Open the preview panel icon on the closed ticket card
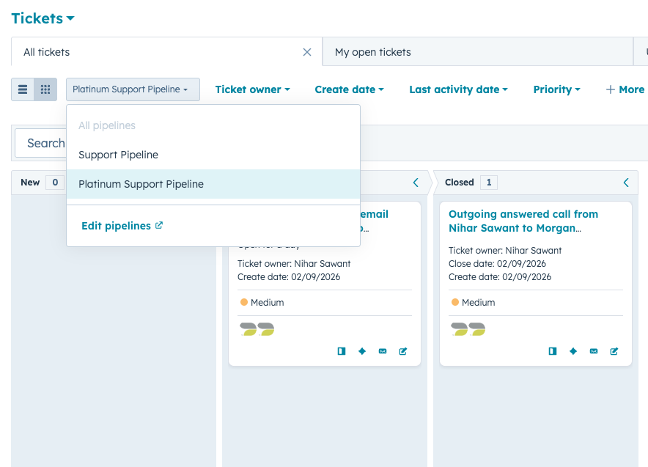 click(552, 351)
